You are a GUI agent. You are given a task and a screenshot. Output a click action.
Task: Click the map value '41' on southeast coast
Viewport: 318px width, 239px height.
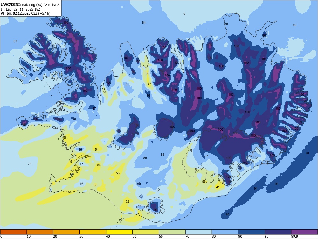(218, 187)
